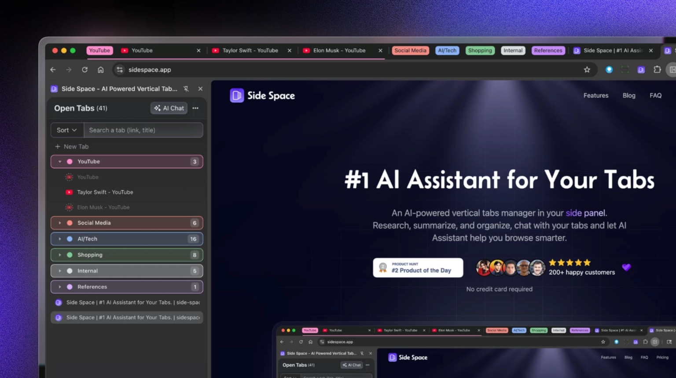
Task: Click the pin icon in side panel header
Action: pos(186,89)
